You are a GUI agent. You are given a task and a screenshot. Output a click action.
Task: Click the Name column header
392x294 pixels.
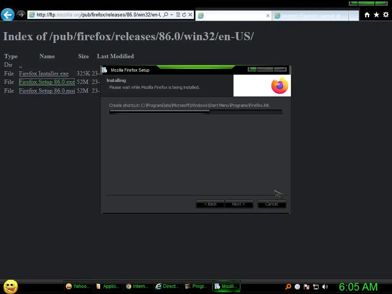47,56
